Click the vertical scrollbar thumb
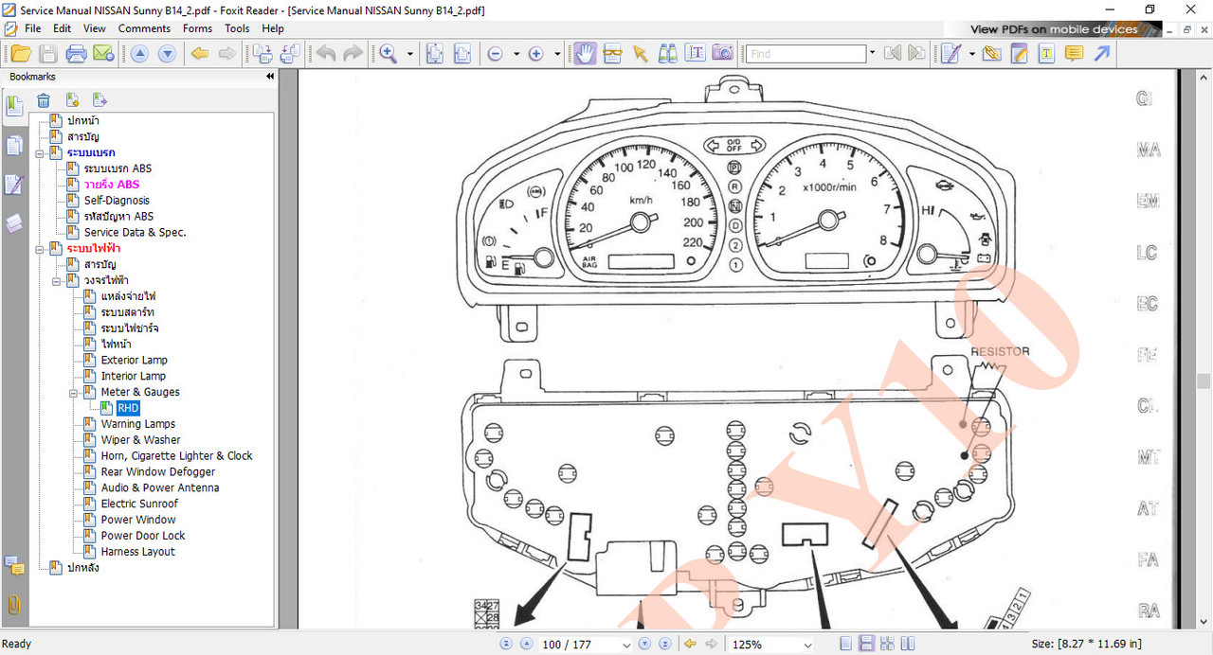Image resolution: width=1213 pixels, height=655 pixels. 1204,381
